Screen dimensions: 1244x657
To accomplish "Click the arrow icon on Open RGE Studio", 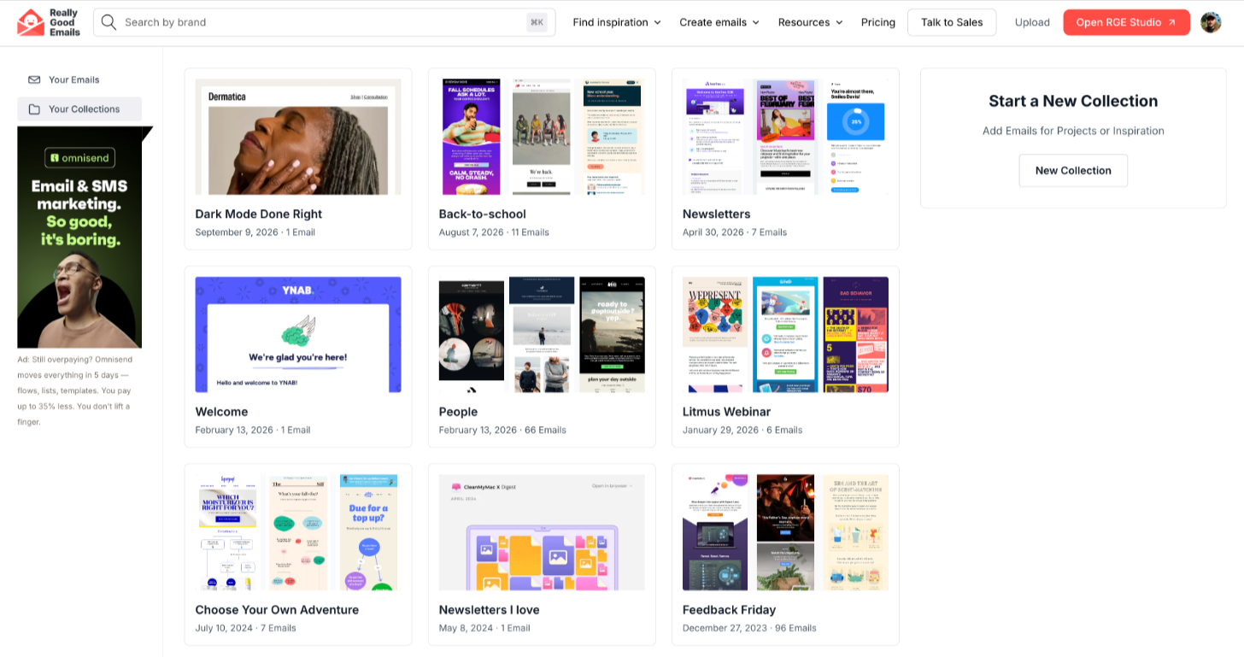I will (1171, 22).
